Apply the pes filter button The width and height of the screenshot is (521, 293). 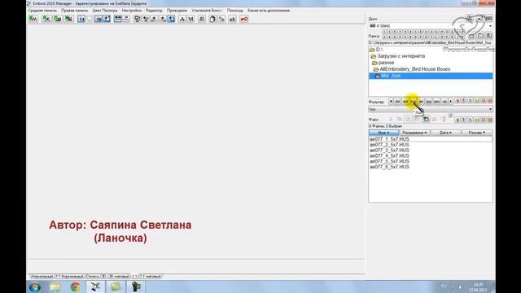pos(436,101)
